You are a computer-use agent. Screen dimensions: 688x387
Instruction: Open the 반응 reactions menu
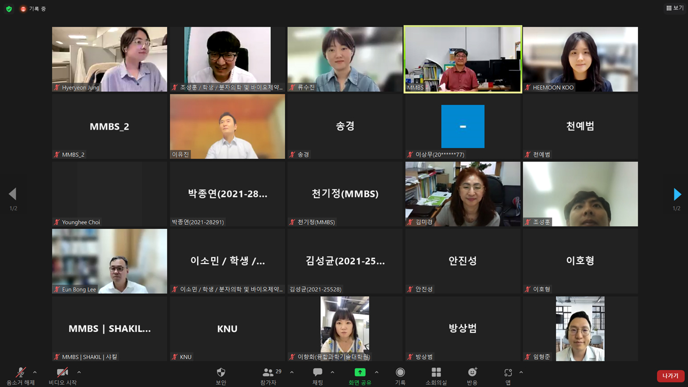(x=472, y=376)
